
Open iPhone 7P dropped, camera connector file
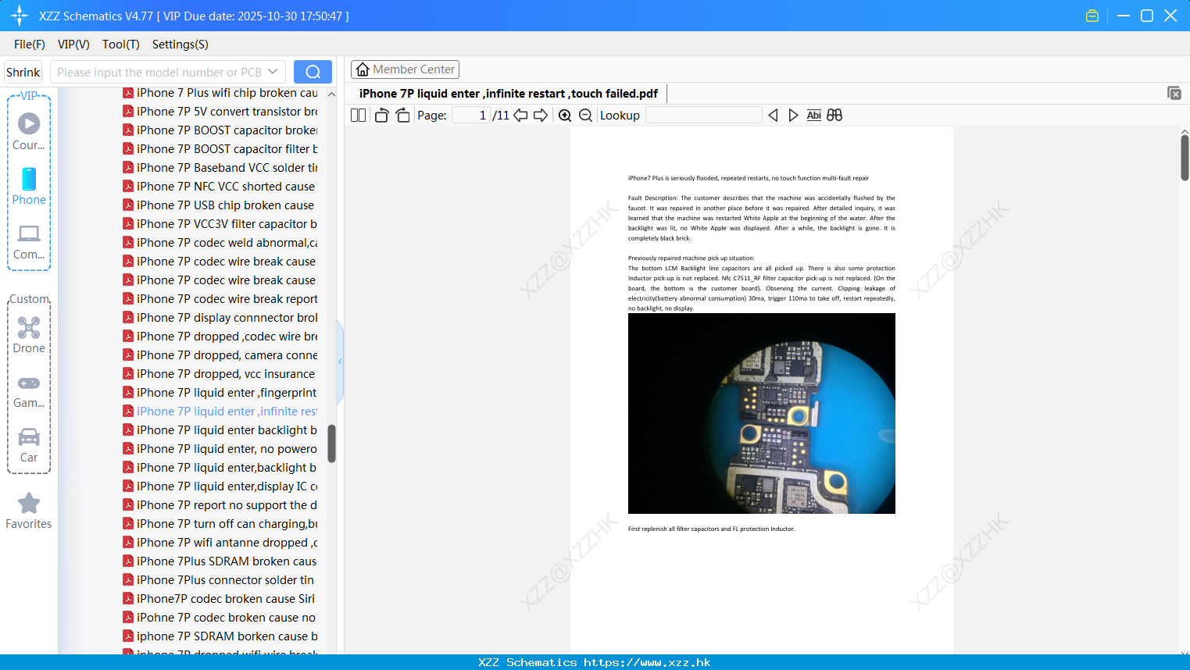click(x=220, y=355)
